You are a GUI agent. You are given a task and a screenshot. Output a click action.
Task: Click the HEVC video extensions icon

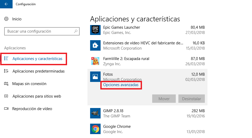tap(95, 45)
